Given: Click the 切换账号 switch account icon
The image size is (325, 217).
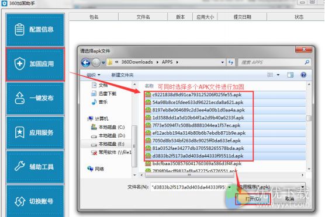Looking at the screenshot, I should (20, 201).
